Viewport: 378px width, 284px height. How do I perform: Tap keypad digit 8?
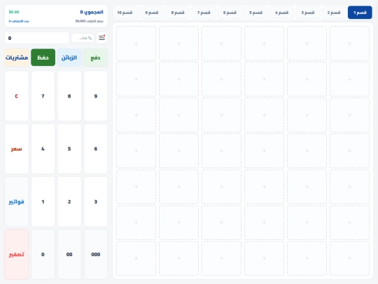tap(69, 96)
